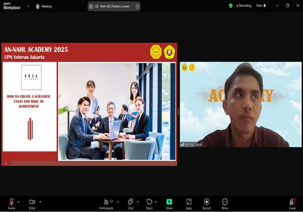This screenshot has width=303, height=212.
Task: Switch to the Meeting tab
Action: pos(44,6)
